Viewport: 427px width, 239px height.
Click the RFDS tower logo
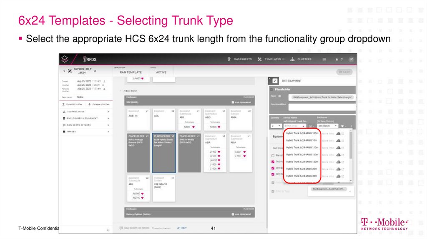[x=90, y=59]
